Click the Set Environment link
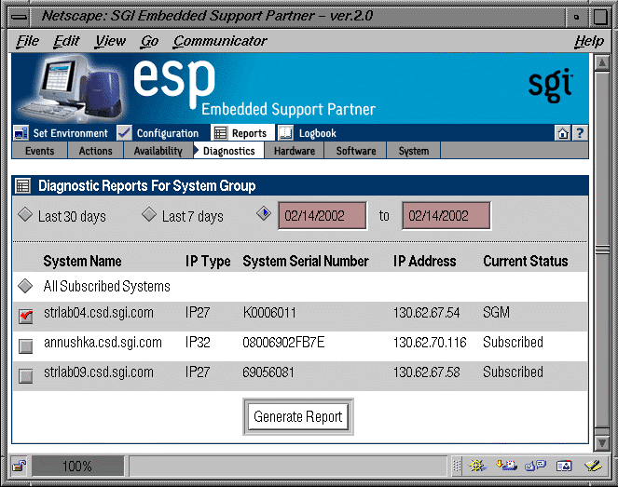This screenshot has width=618, height=487. point(70,133)
